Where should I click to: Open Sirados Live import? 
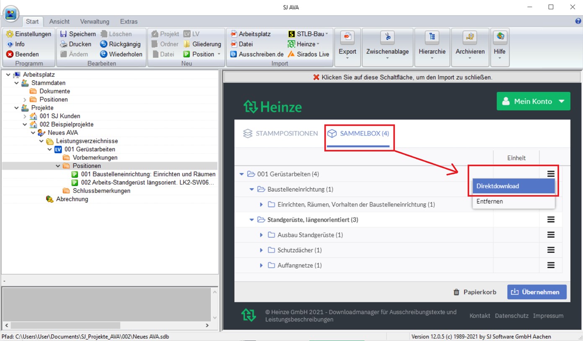308,54
